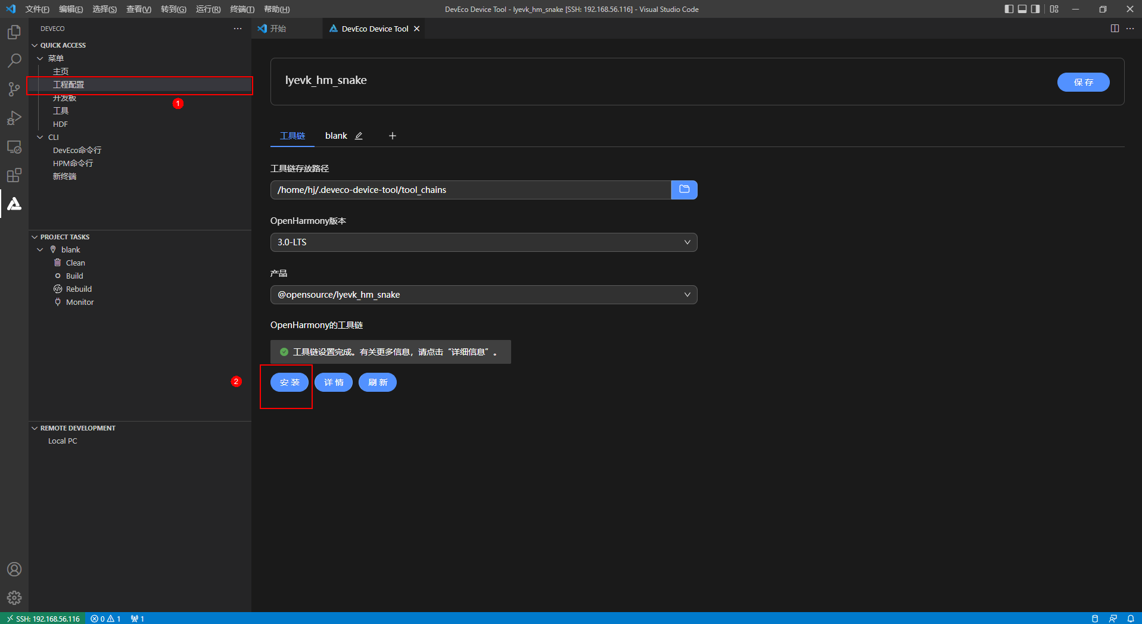Toggle primary side bar layout icon

tap(1009, 9)
